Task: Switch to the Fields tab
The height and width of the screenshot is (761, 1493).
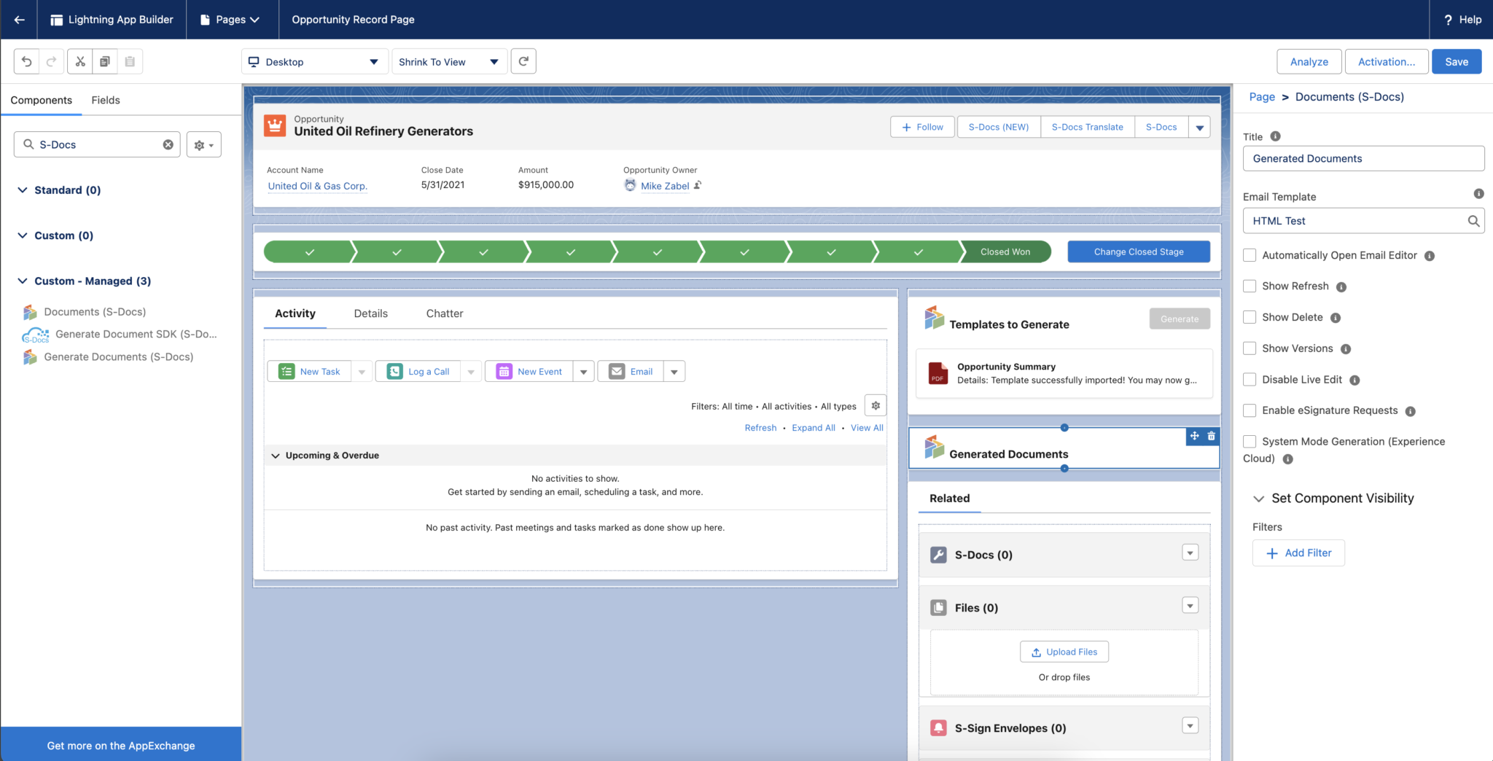Action: [106, 100]
